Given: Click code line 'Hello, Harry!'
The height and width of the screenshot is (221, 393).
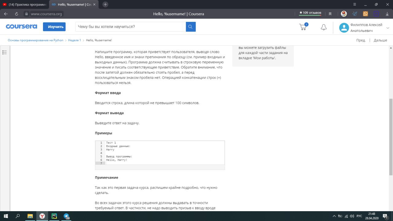Looking at the screenshot, I should pyautogui.click(x=117, y=160).
